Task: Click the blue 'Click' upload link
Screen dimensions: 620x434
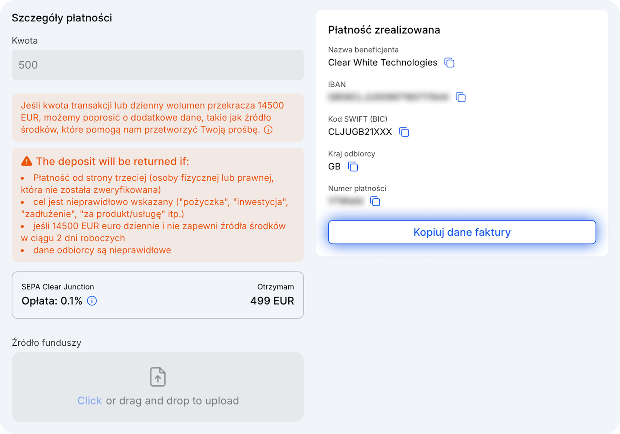Action: point(90,401)
